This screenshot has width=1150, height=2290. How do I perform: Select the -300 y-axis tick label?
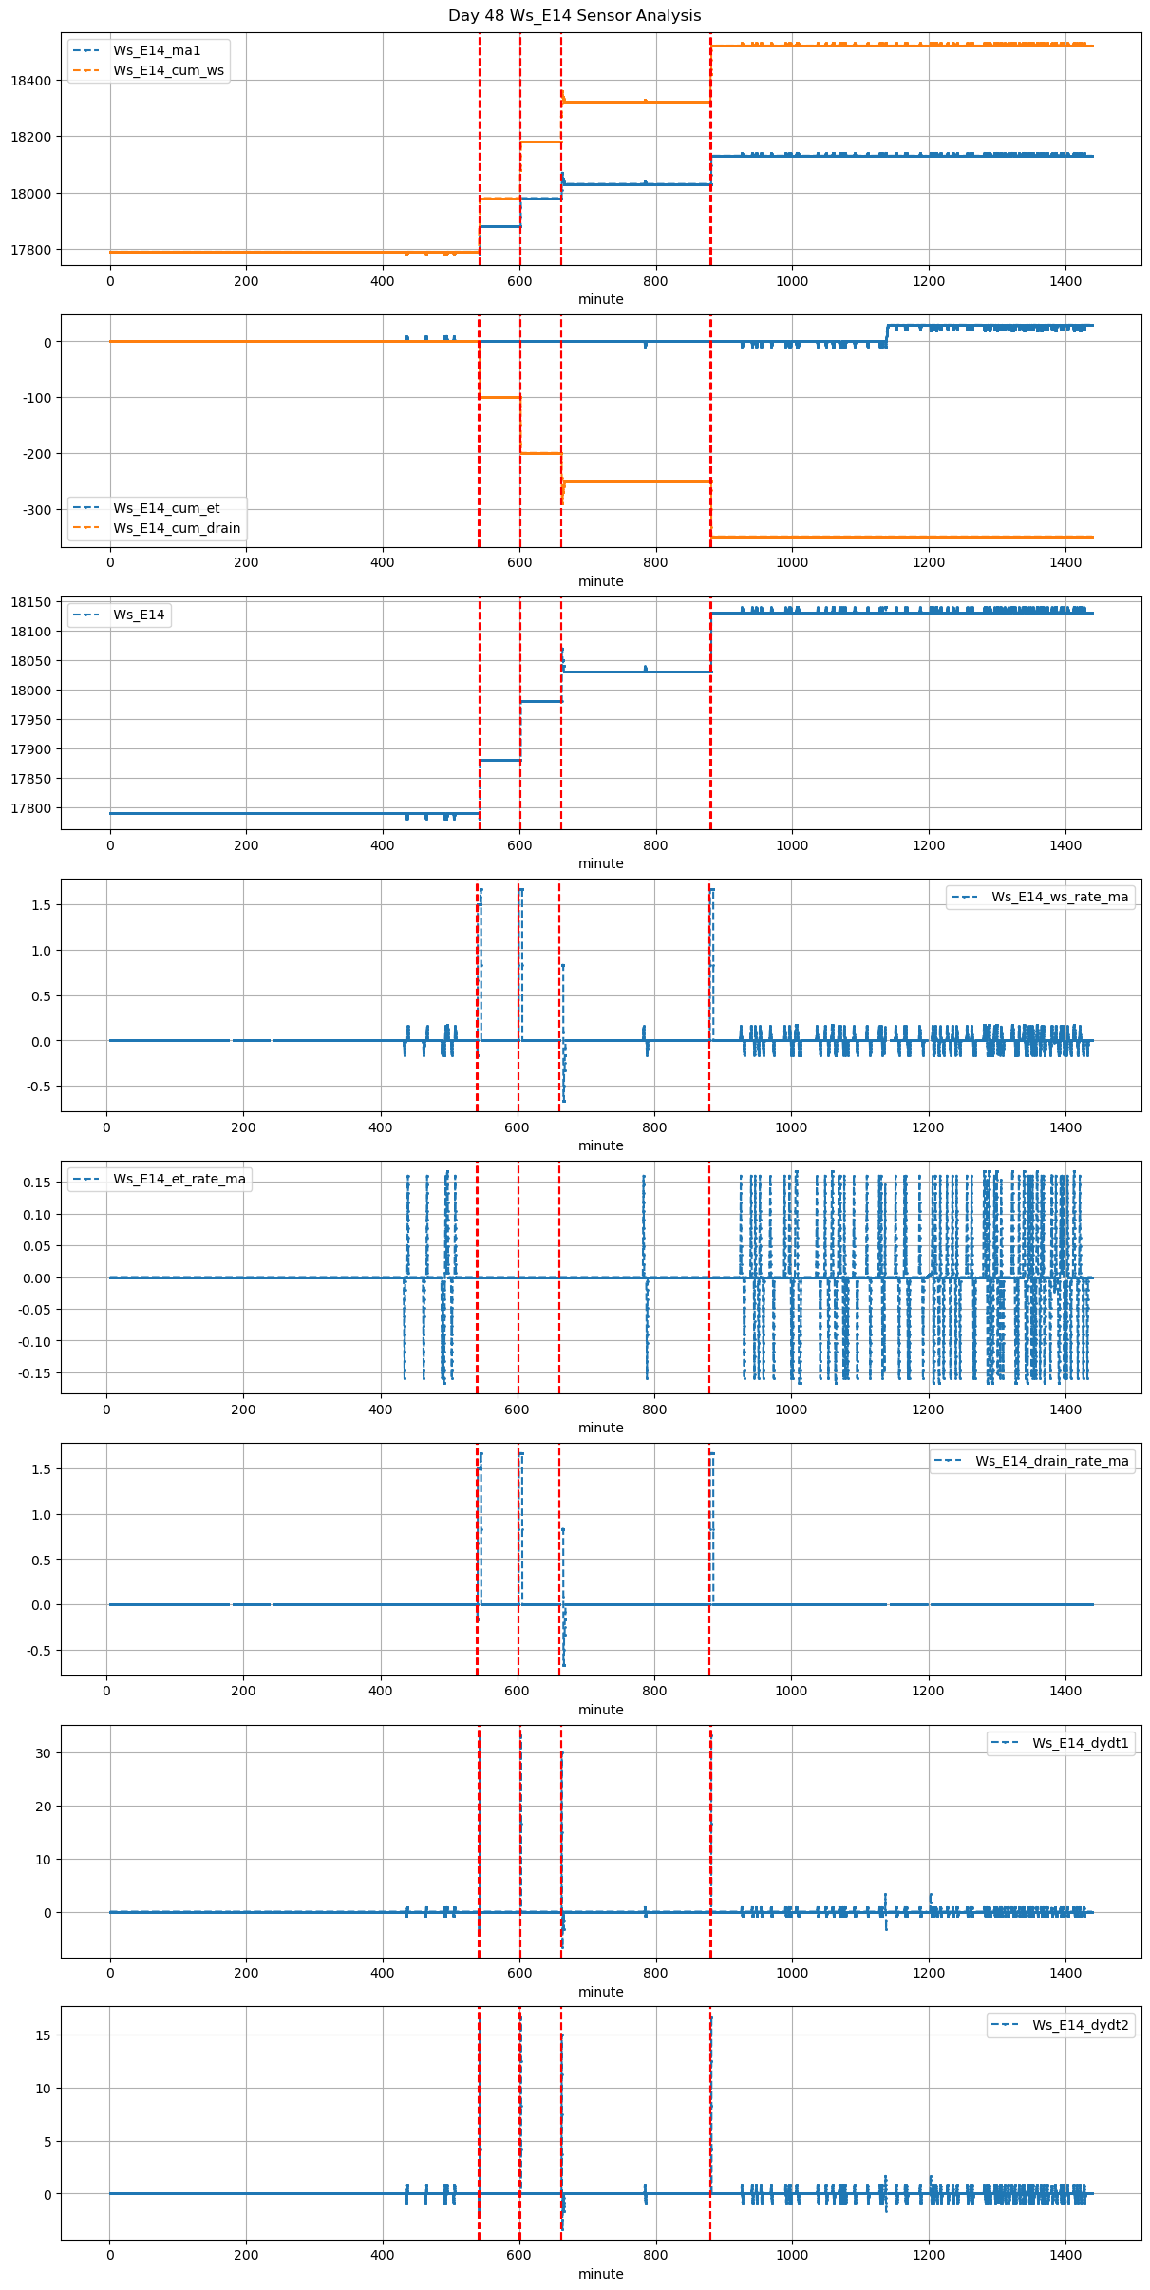(38, 510)
